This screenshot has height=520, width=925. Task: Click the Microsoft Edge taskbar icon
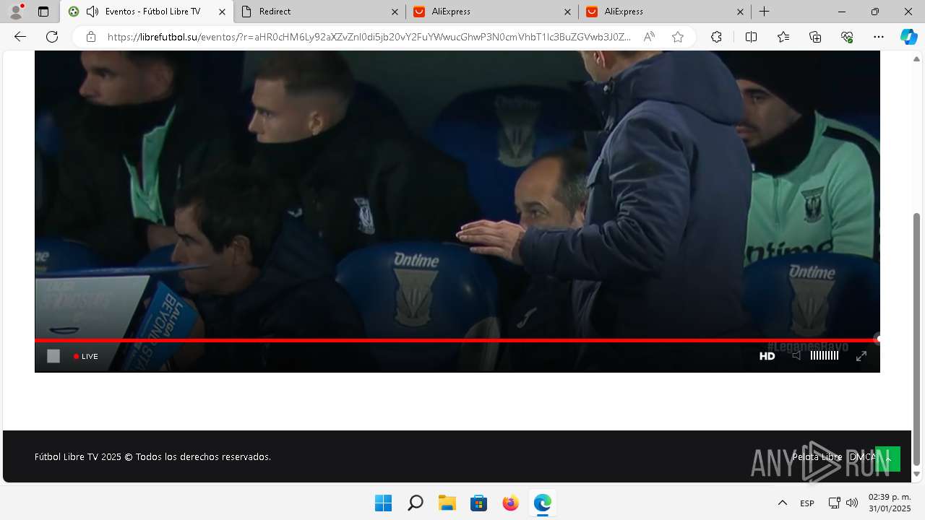[542, 503]
